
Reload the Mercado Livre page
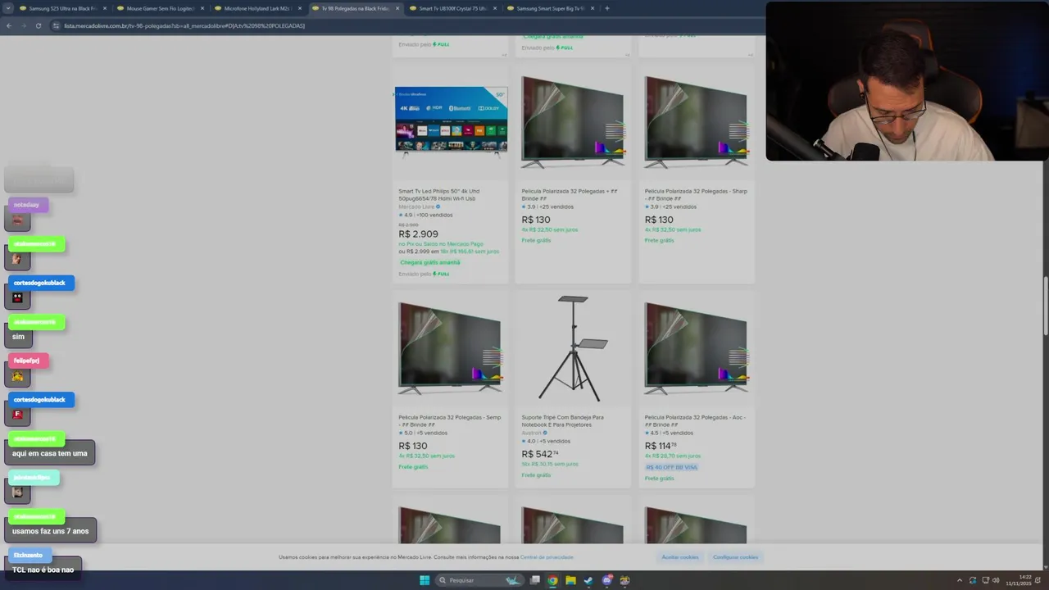(x=39, y=25)
